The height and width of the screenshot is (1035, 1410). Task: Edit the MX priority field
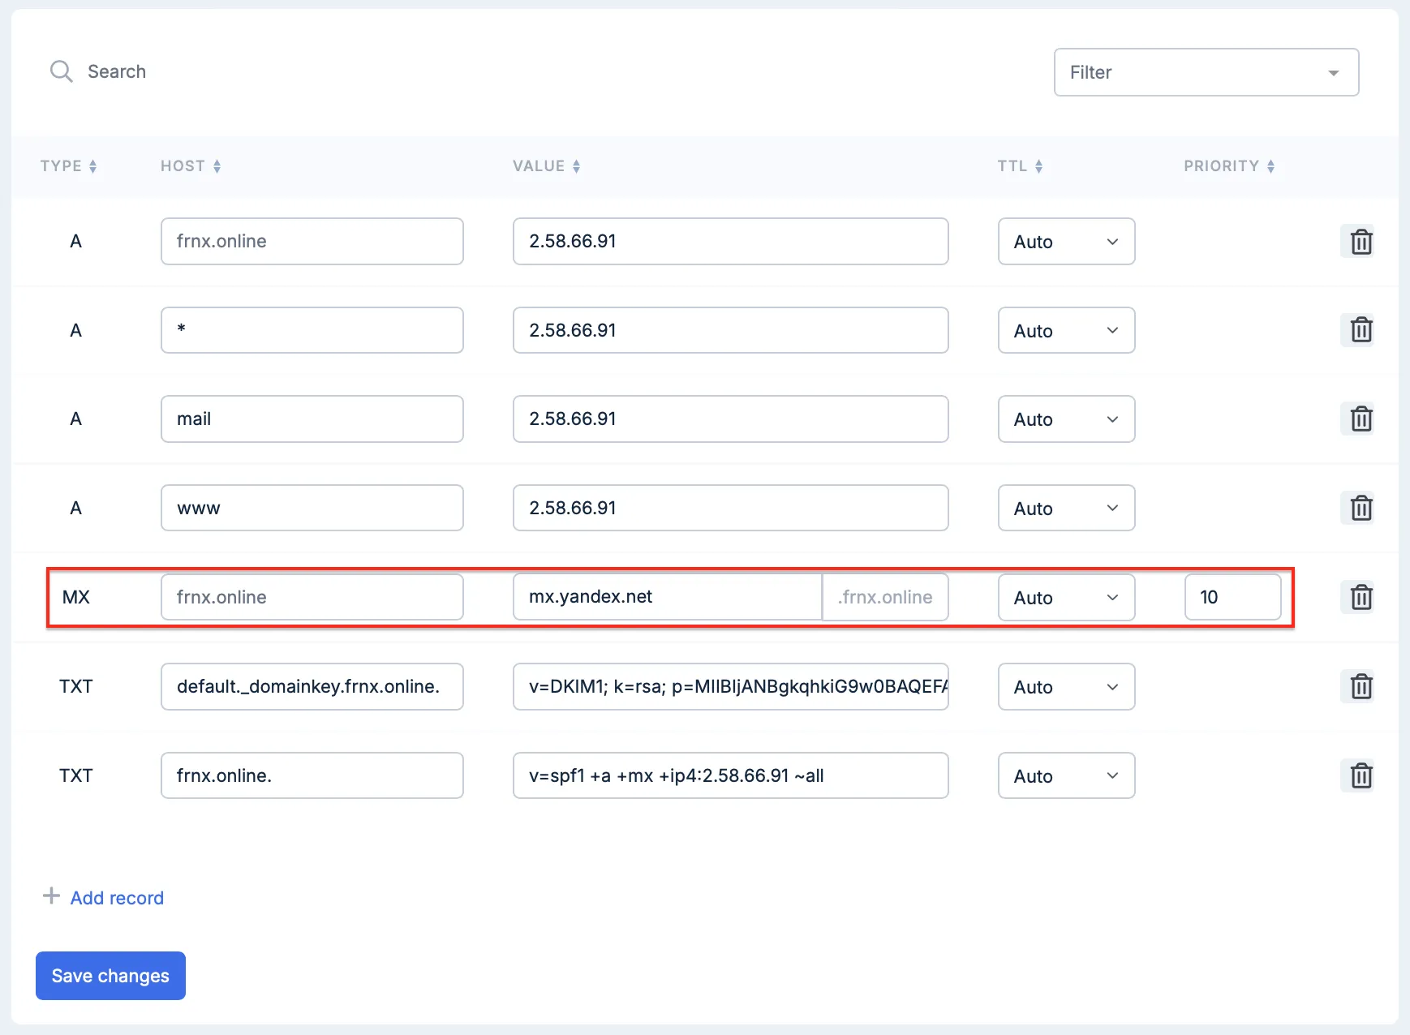[x=1232, y=598]
